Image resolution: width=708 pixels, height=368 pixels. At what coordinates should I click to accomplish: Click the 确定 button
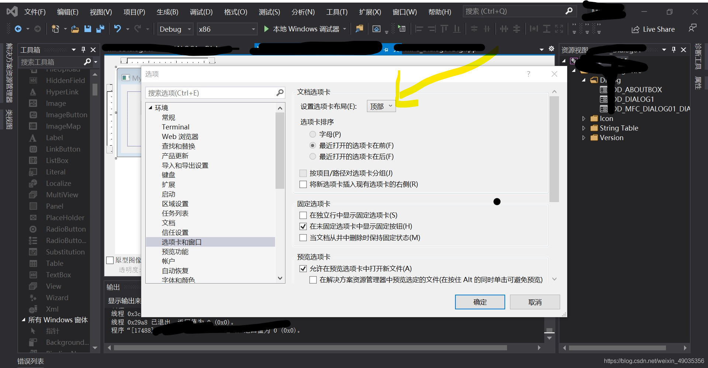[480, 302]
